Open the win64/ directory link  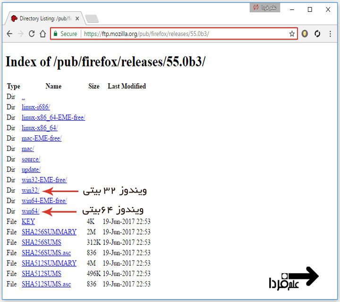tap(30, 211)
